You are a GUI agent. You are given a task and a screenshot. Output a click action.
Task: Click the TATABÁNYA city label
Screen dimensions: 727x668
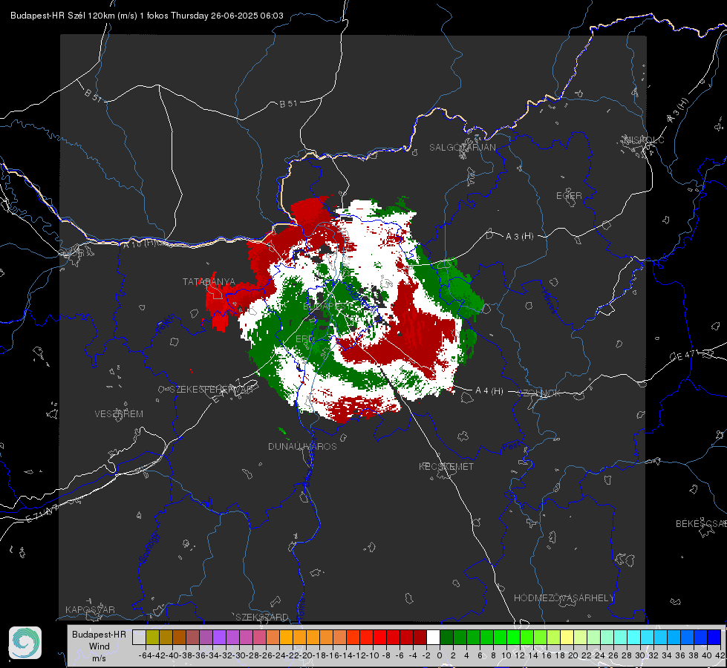209,282
